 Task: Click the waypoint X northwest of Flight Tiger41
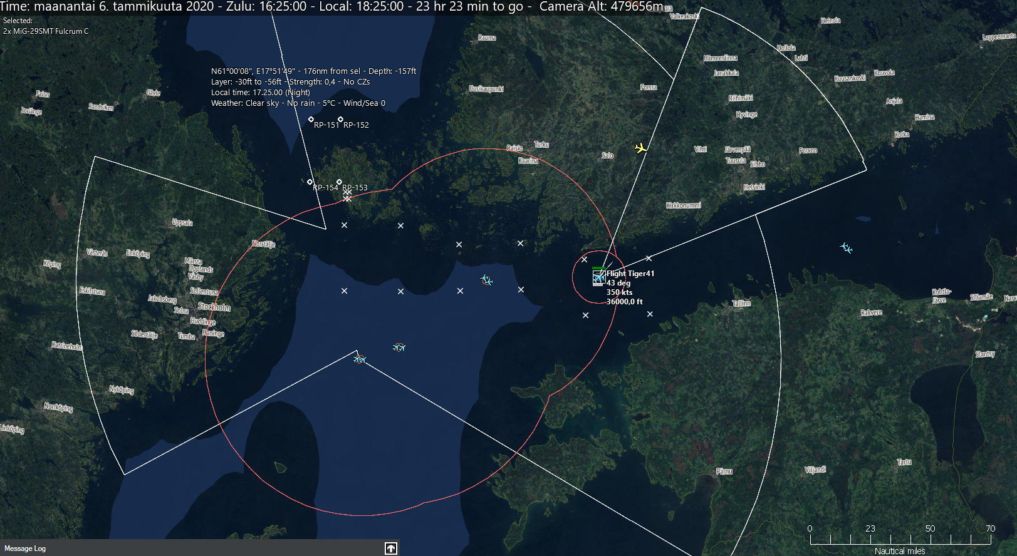tap(584, 259)
